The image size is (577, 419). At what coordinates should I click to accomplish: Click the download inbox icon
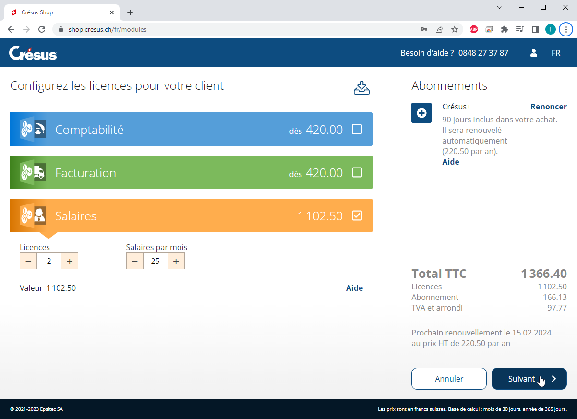click(361, 88)
